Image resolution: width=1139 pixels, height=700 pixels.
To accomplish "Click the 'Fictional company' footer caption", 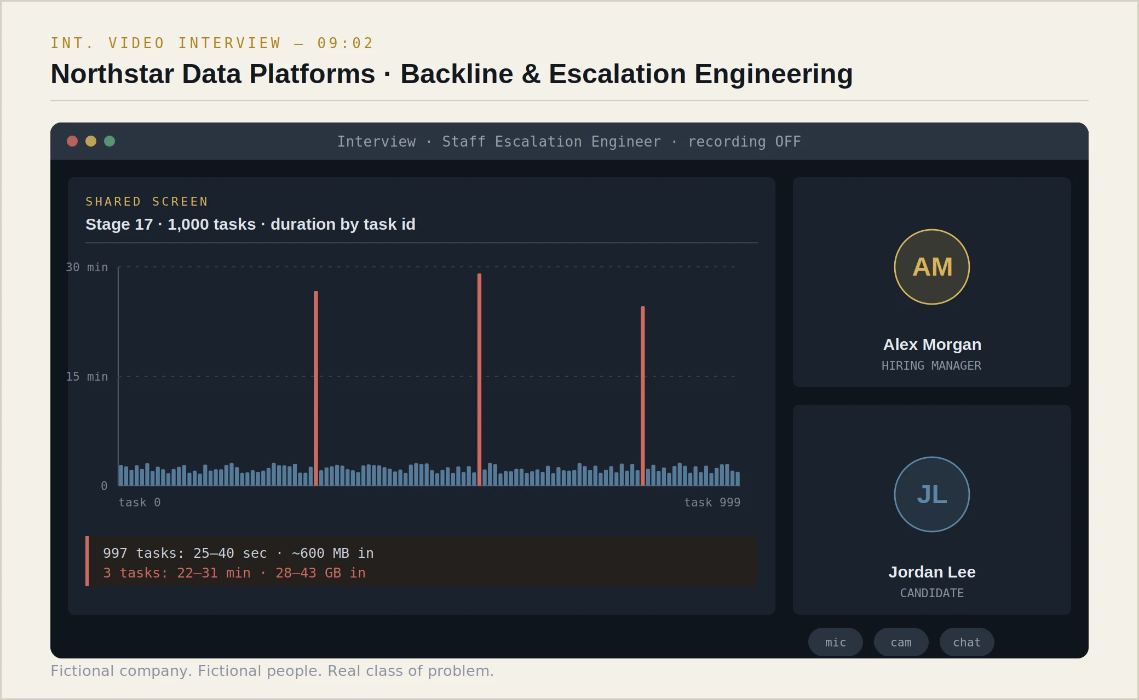I will [x=272, y=670].
